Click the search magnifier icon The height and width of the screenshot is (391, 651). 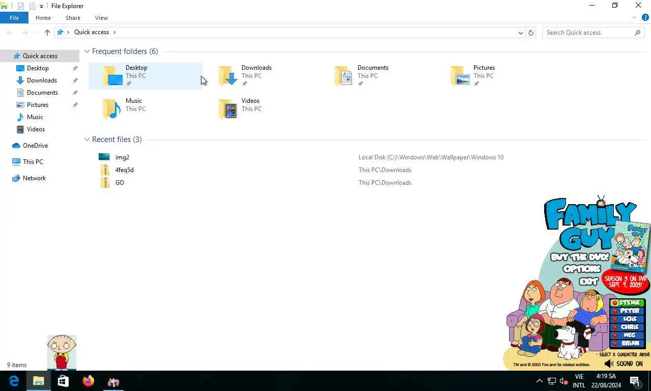coord(638,33)
